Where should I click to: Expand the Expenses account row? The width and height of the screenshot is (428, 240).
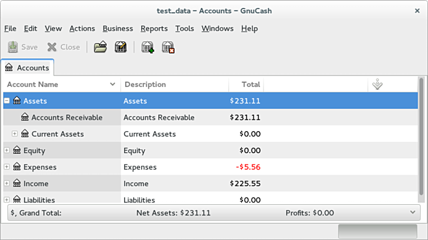tap(7, 167)
